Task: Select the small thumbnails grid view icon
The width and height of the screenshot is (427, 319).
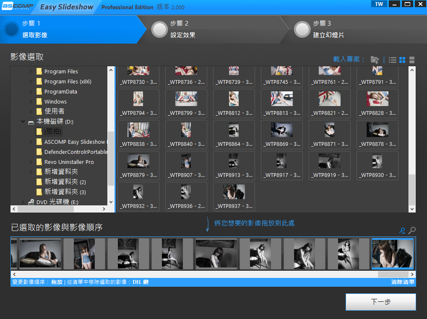Action: tap(402, 60)
